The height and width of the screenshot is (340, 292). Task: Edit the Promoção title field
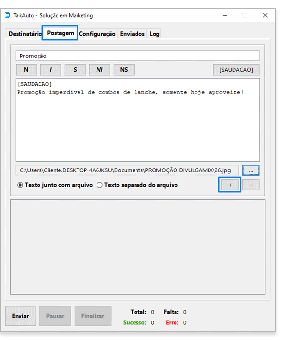pyautogui.click(x=137, y=56)
